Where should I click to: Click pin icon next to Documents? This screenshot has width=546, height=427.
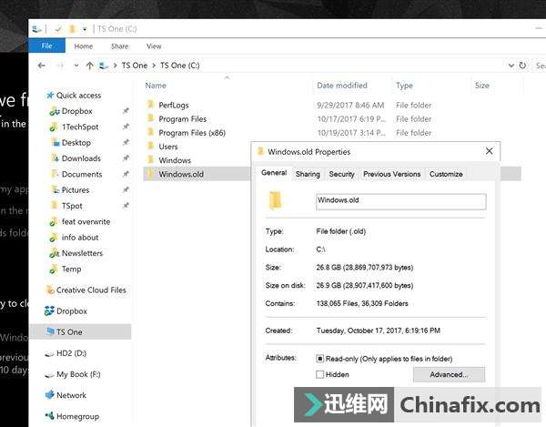(x=126, y=174)
